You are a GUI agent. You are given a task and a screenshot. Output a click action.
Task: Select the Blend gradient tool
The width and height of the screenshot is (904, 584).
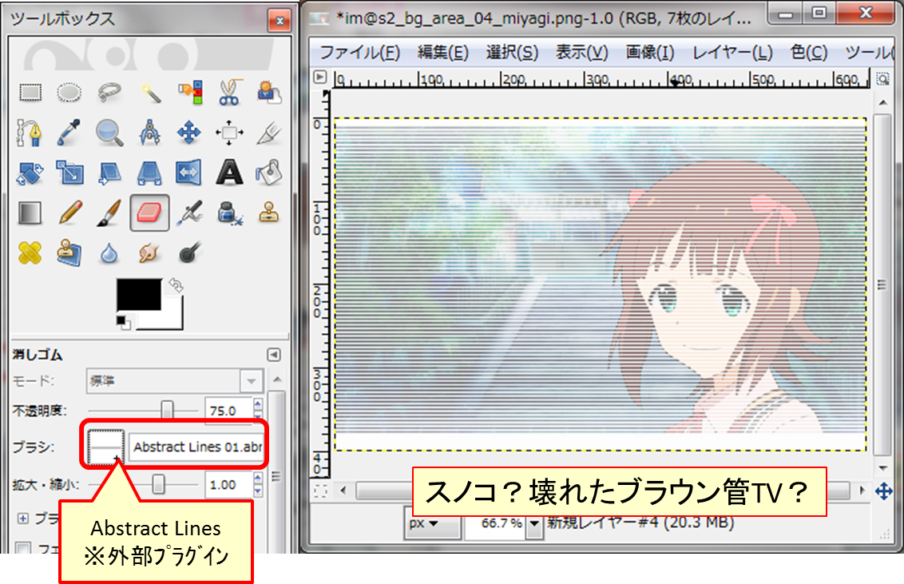click(30, 213)
